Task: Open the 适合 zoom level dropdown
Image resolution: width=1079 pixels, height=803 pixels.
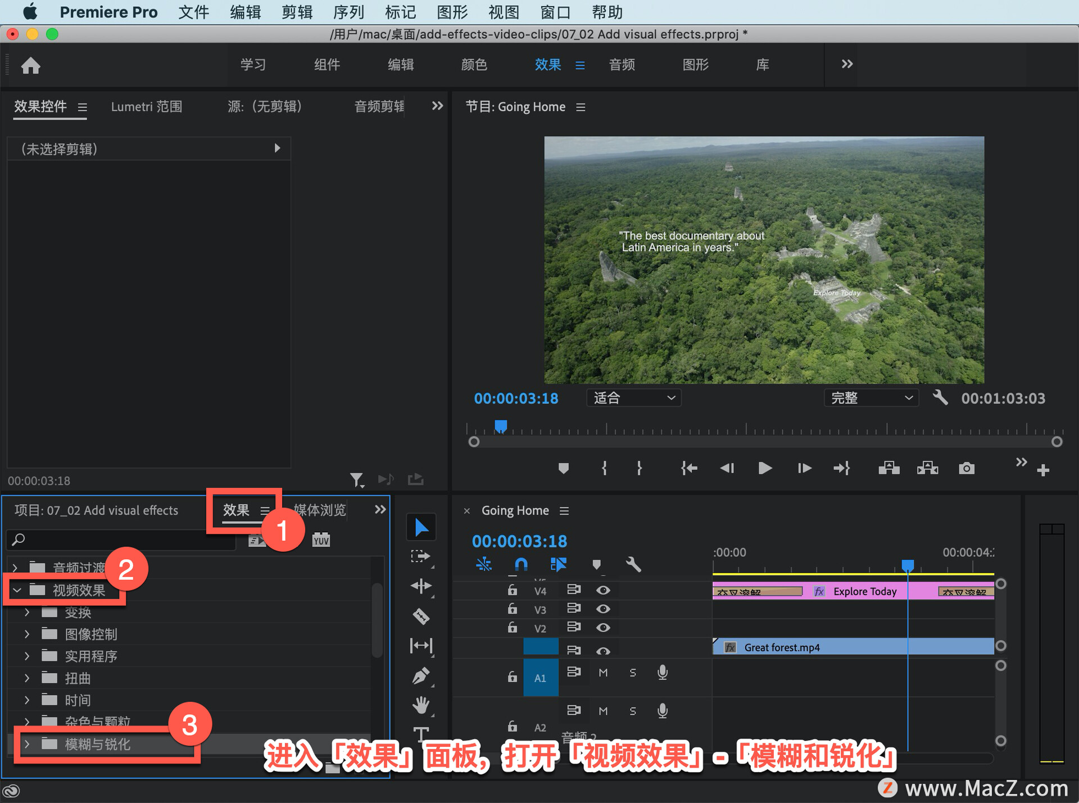Action: tap(633, 398)
